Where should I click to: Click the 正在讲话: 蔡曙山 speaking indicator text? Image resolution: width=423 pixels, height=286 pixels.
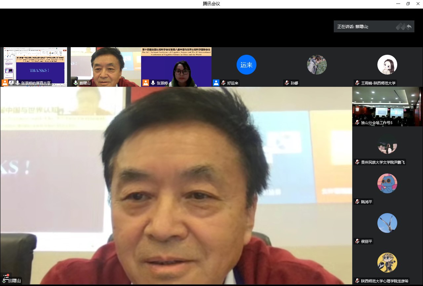coord(353,27)
